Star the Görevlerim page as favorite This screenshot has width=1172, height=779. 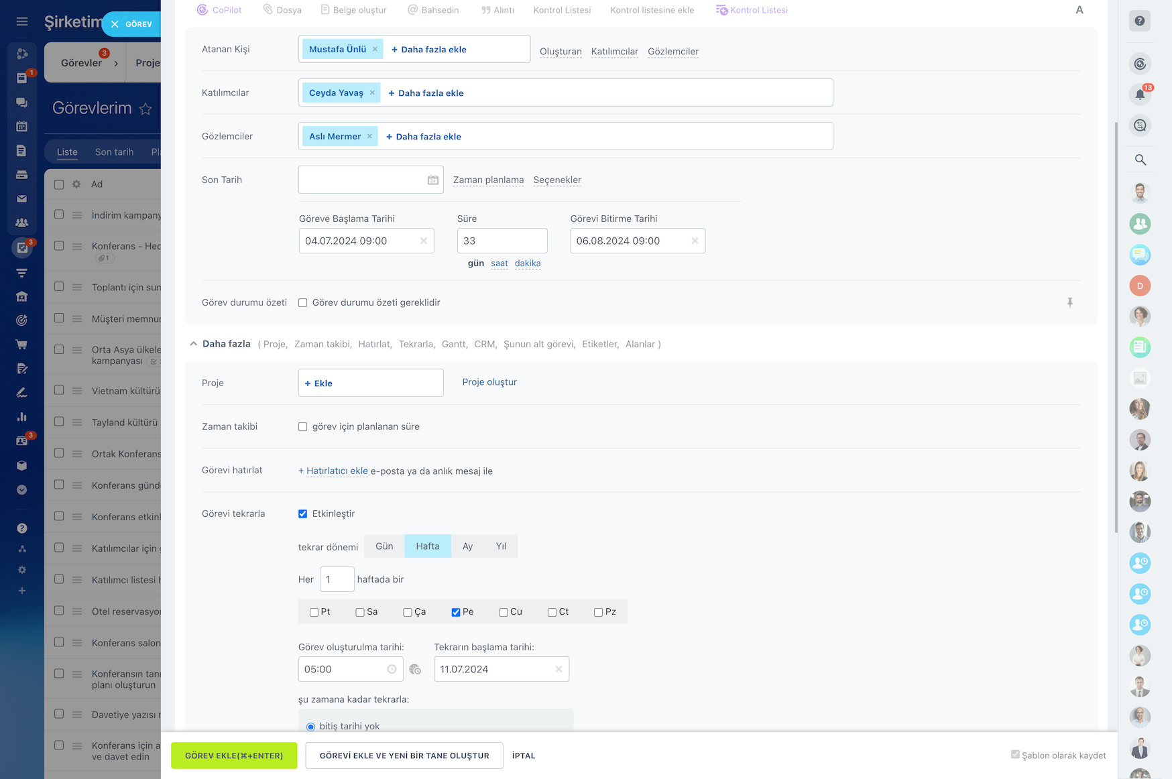pyautogui.click(x=145, y=109)
